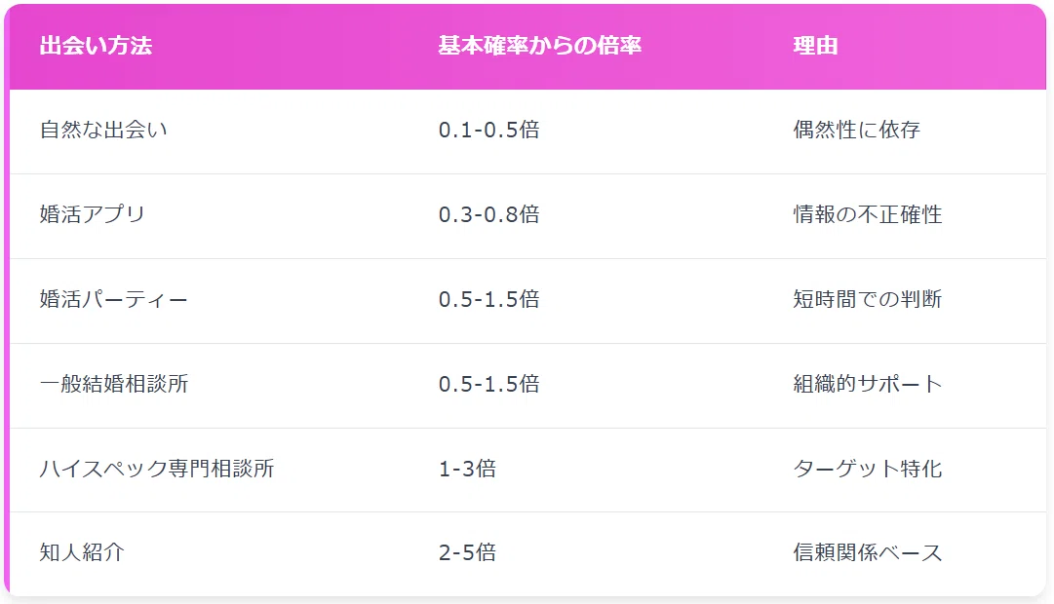Click the 短時間での判断 reason cell

(x=867, y=299)
